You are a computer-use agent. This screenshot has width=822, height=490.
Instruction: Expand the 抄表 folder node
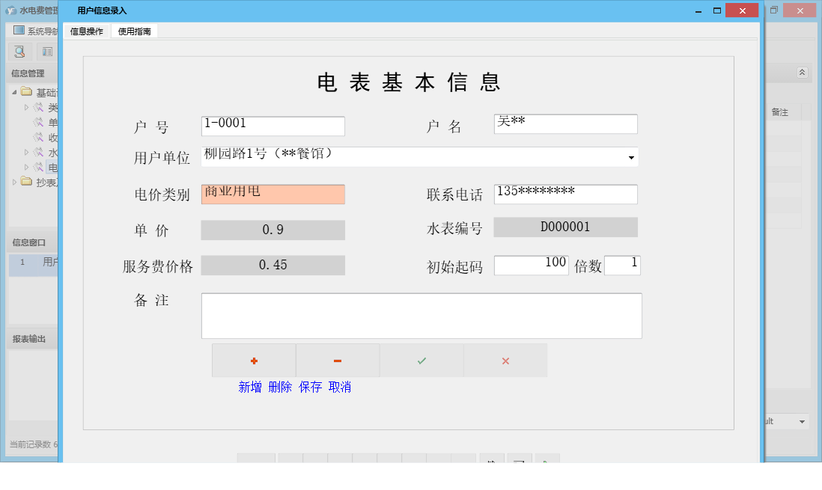[x=13, y=182]
